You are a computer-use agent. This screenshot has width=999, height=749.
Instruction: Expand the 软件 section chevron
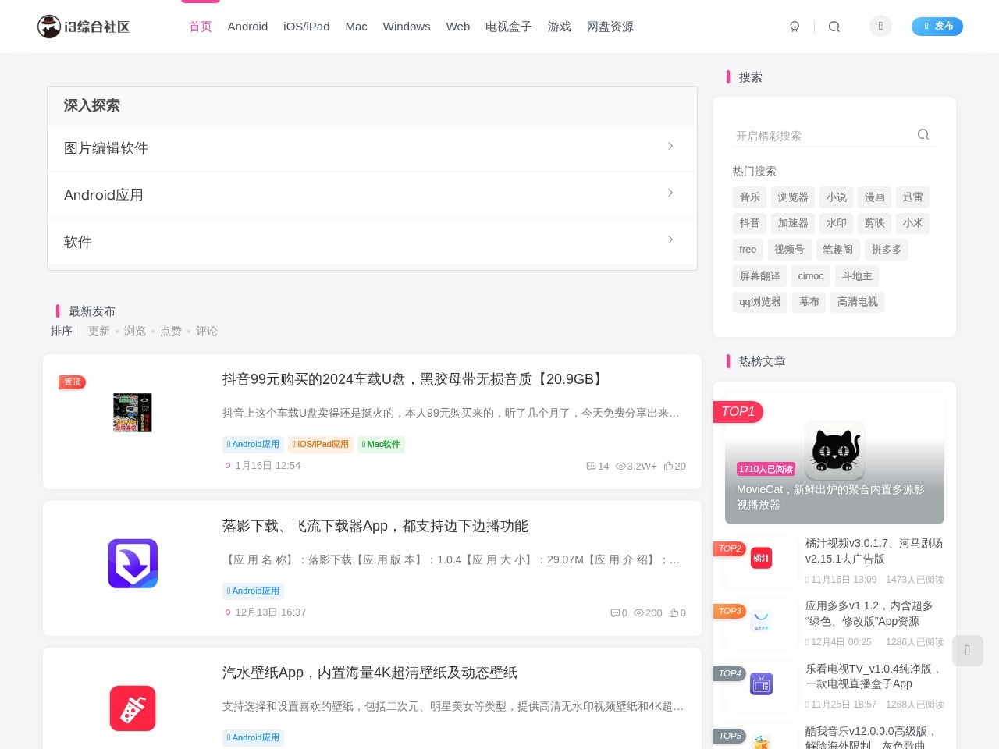tap(670, 240)
